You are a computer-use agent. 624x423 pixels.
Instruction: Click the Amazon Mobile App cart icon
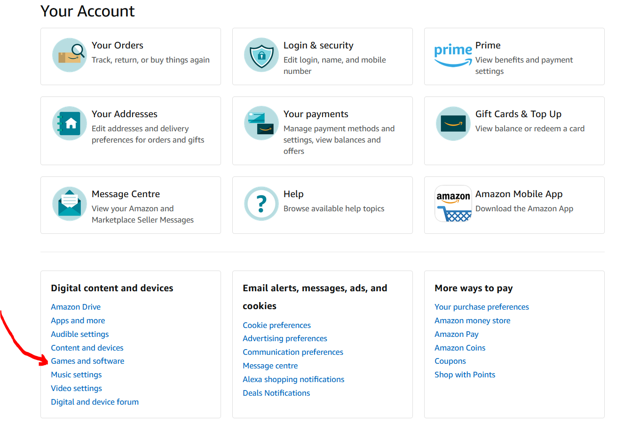point(453,204)
